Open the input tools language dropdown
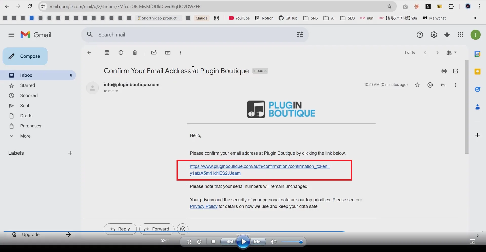The width and height of the screenshot is (486, 252). (451, 53)
